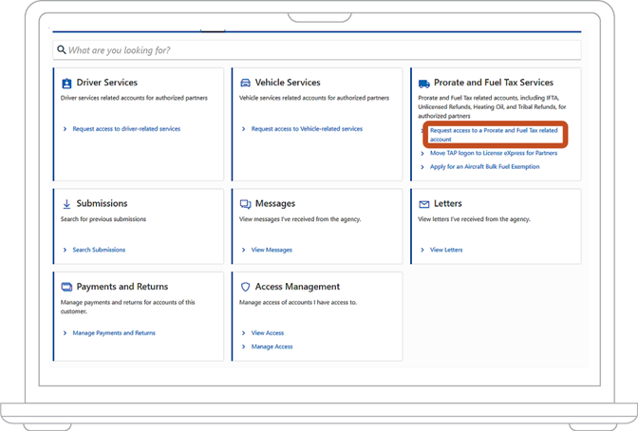Screen dimensions: 638x431
Task: Open Request access to Vehicle-related services
Action: click(307, 128)
